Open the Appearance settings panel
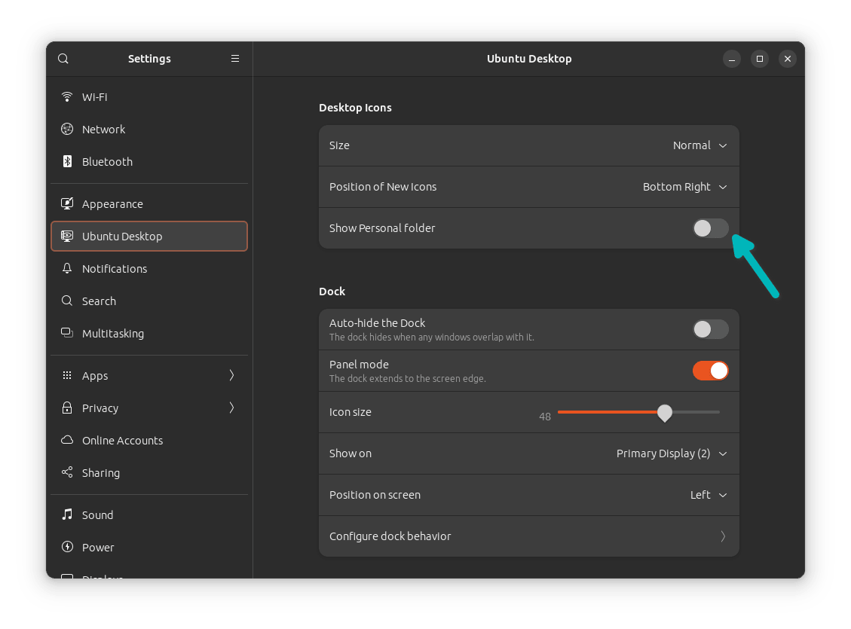 [112, 204]
